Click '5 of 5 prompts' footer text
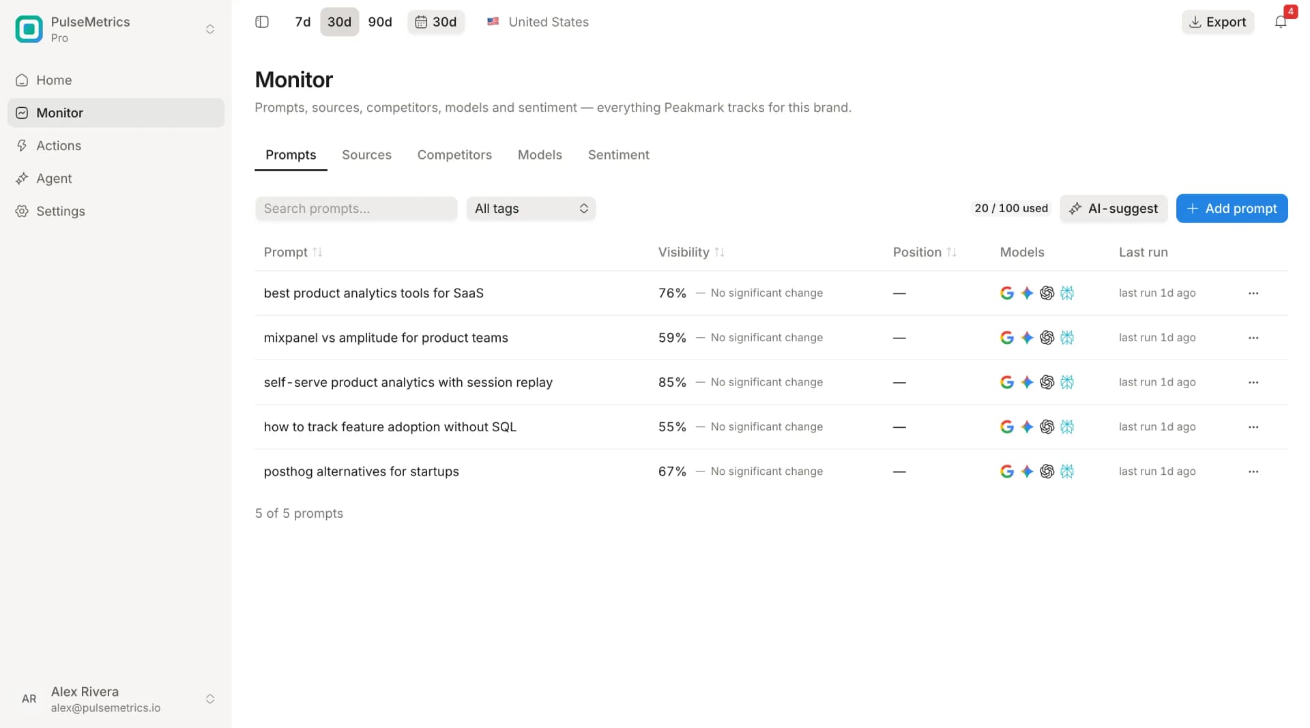Screen dimensions: 1310x728 tap(299, 514)
